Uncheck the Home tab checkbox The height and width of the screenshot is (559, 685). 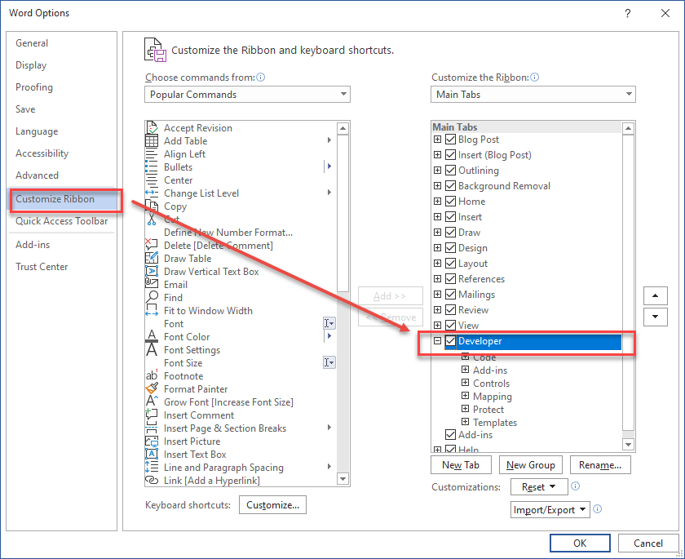point(450,202)
